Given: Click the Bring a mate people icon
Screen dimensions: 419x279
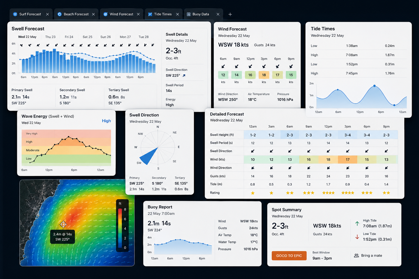Looking at the screenshot, I should tap(356, 256).
